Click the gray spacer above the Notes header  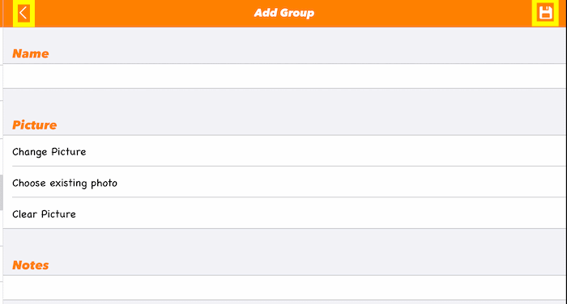coord(284,243)
